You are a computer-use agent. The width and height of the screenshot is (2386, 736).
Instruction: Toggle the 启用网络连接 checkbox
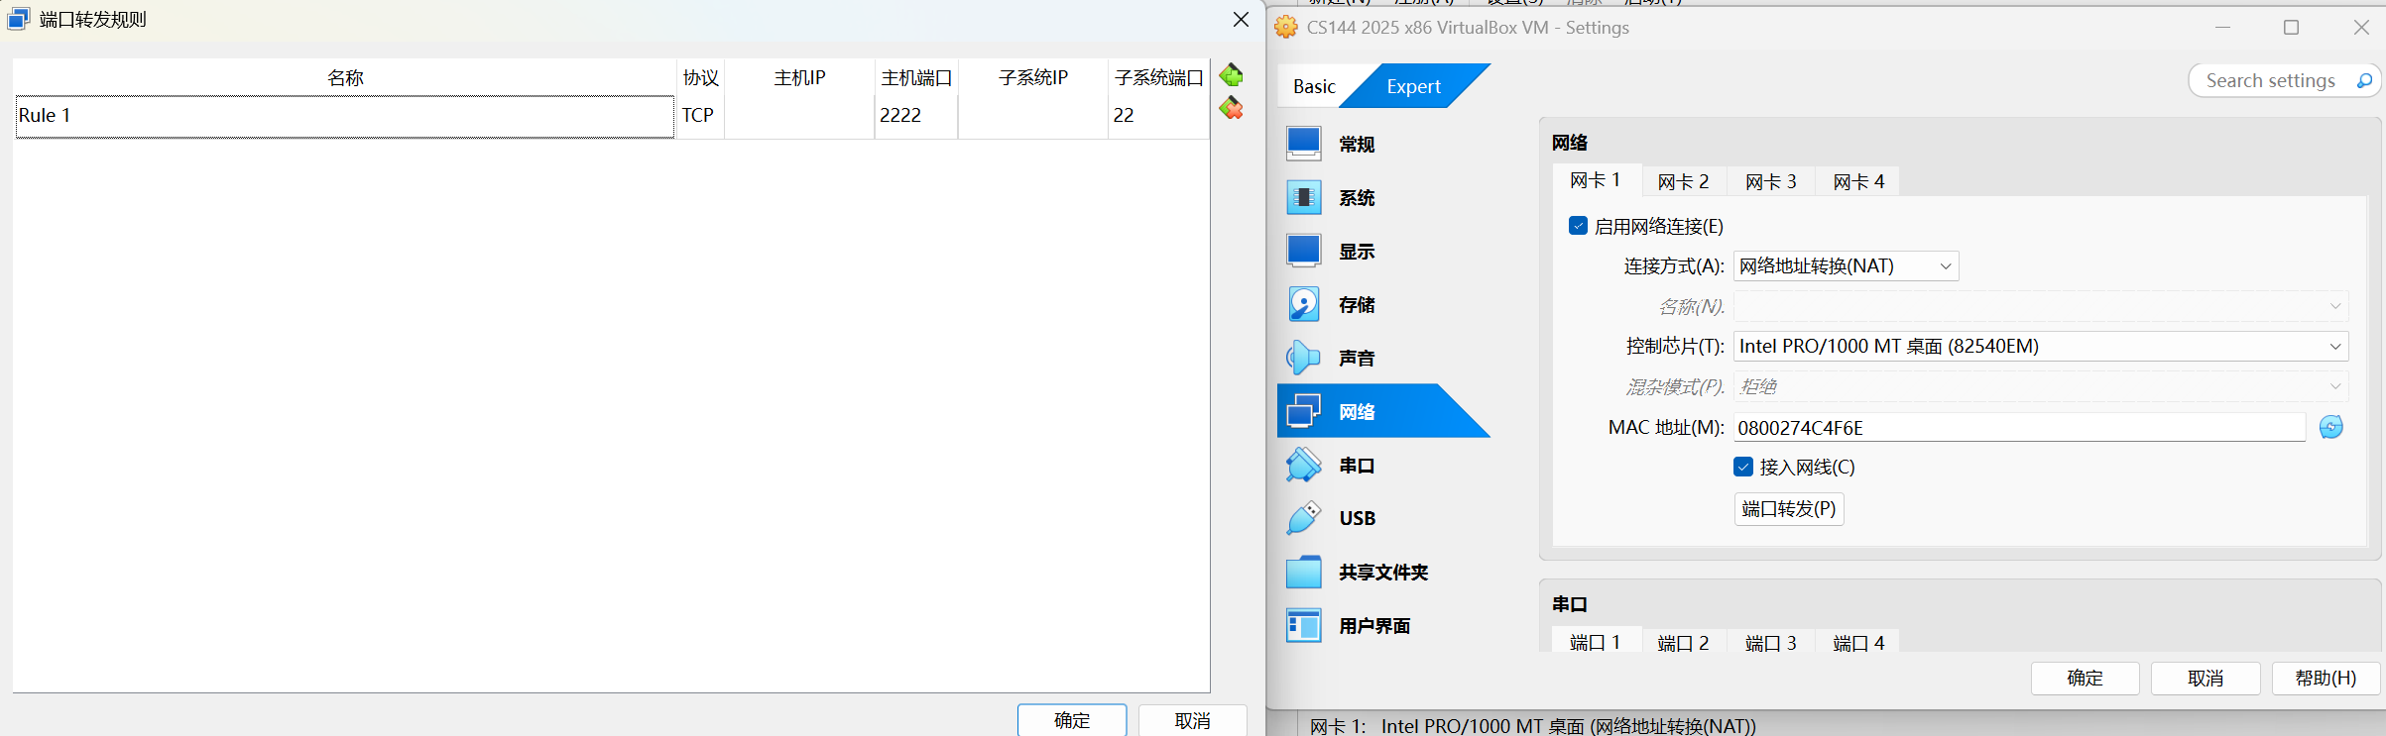point(1578,226)
